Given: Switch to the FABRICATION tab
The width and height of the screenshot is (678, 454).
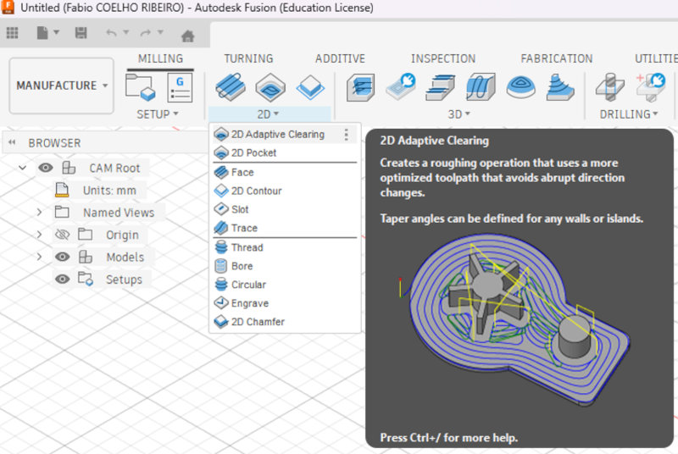Looking at the screenshot, I should tap(557, 58).
